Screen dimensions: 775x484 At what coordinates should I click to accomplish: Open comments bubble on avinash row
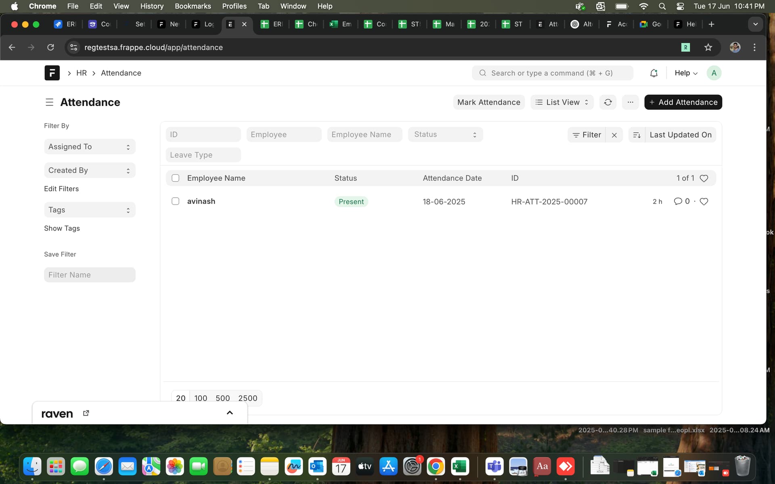click(x=678, y=201)
